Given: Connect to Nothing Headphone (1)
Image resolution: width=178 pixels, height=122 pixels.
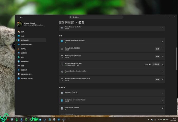Looking at the screenshot, I should (157, 57).
